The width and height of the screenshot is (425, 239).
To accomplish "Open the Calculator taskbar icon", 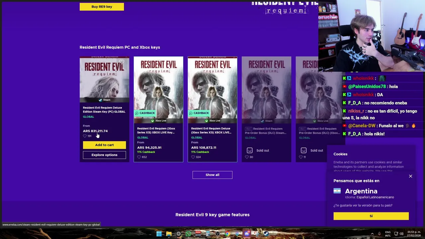I will [x=208, y=234].
